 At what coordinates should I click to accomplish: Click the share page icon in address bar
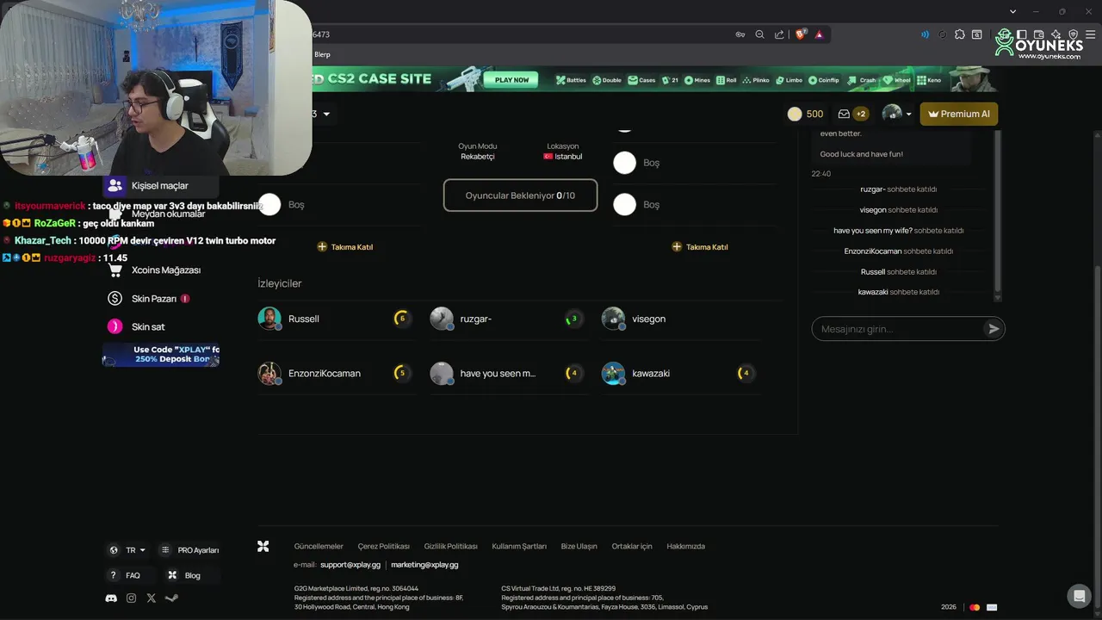tap(779, 34)
